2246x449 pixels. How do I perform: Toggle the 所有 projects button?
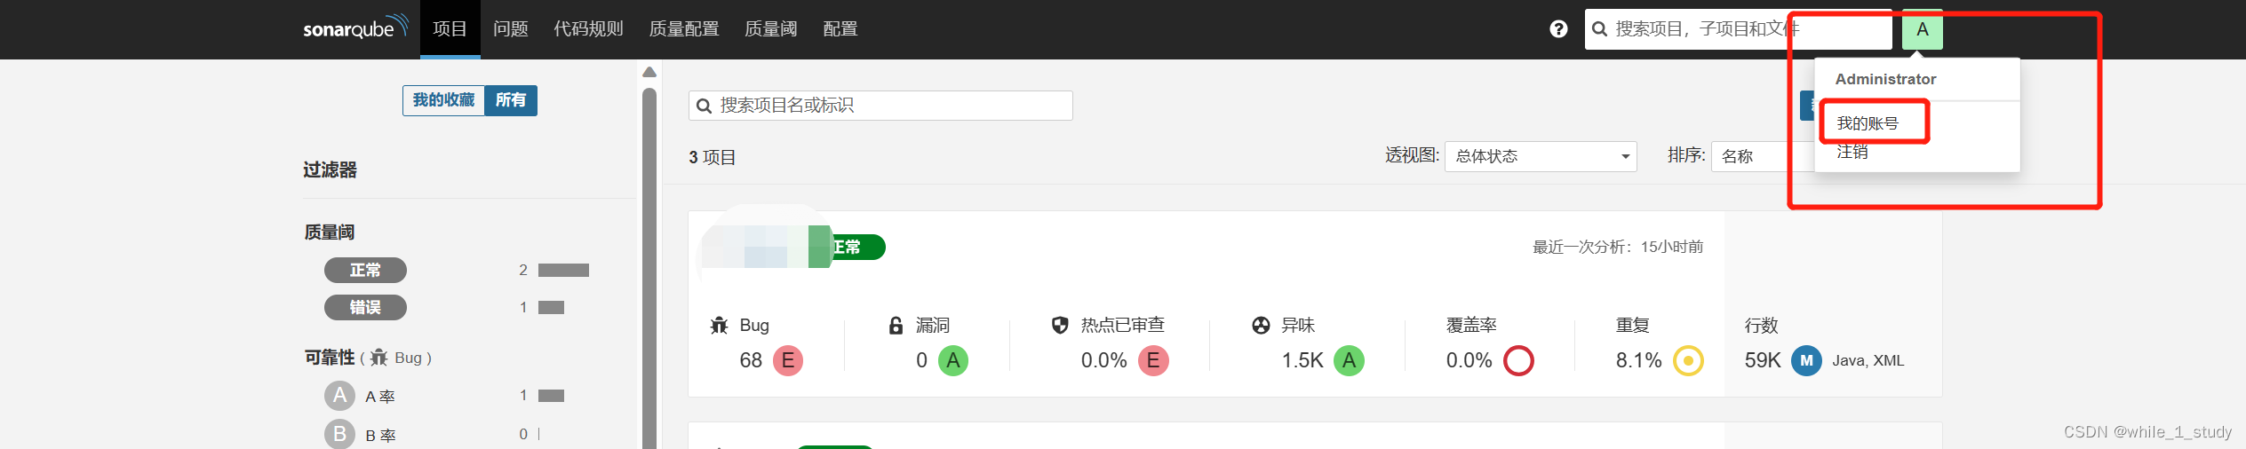(x=511, y=100)
